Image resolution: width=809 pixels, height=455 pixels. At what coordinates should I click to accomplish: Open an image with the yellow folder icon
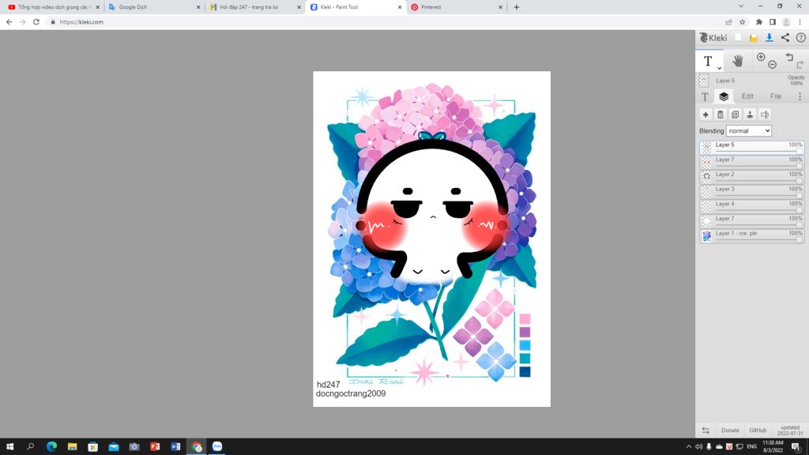pyautogui.click(x=753, y=38)
